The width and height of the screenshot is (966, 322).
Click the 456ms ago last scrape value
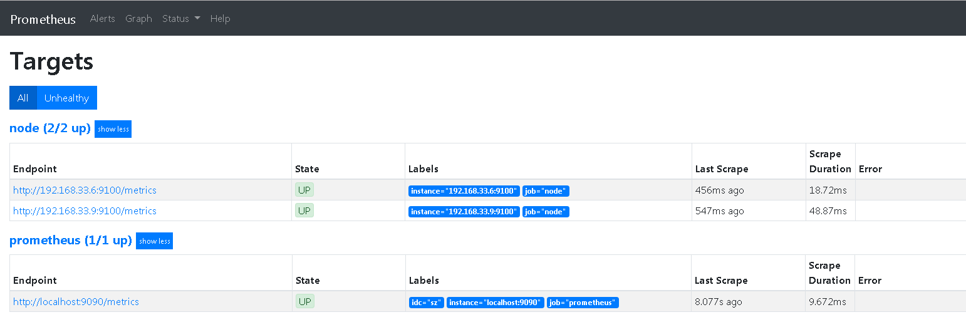coord(720,190)
